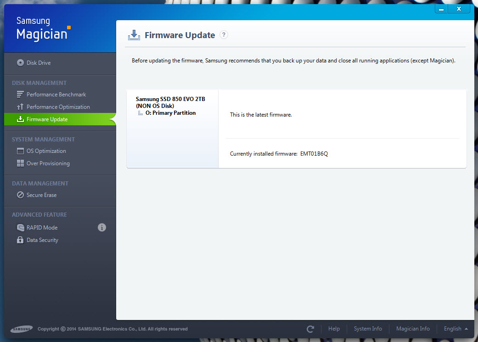478x342 pixels.
Task: Click the Data Security padlock icon
Action: (20, 240)
